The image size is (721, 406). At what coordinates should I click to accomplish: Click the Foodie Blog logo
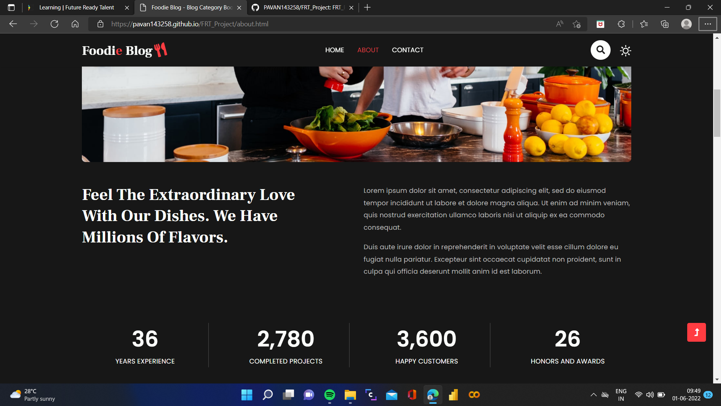pyautogui.click(x=124, y=50)
